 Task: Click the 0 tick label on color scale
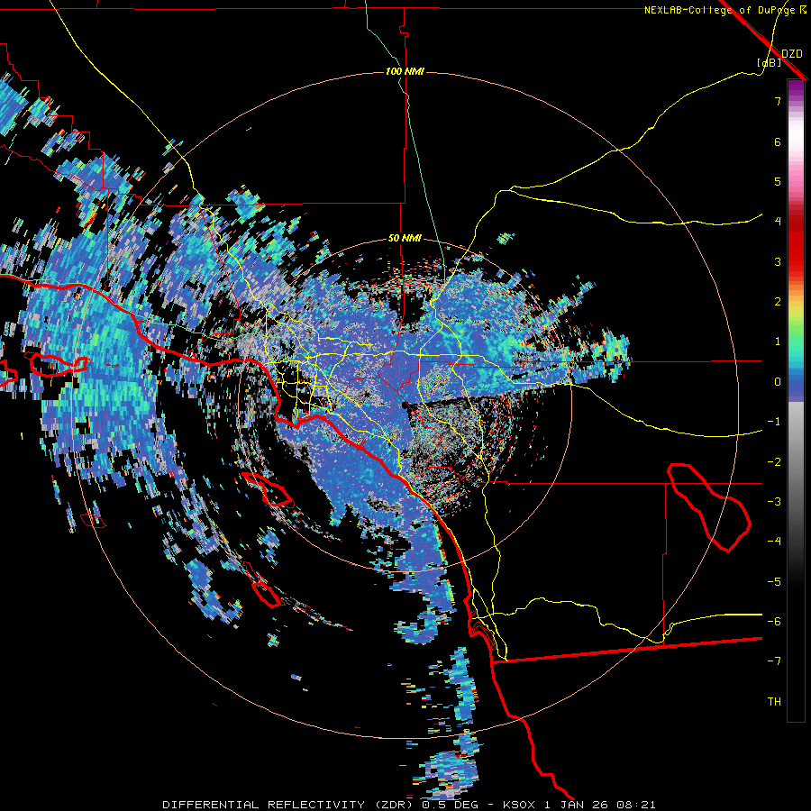[x=778, y=382]
